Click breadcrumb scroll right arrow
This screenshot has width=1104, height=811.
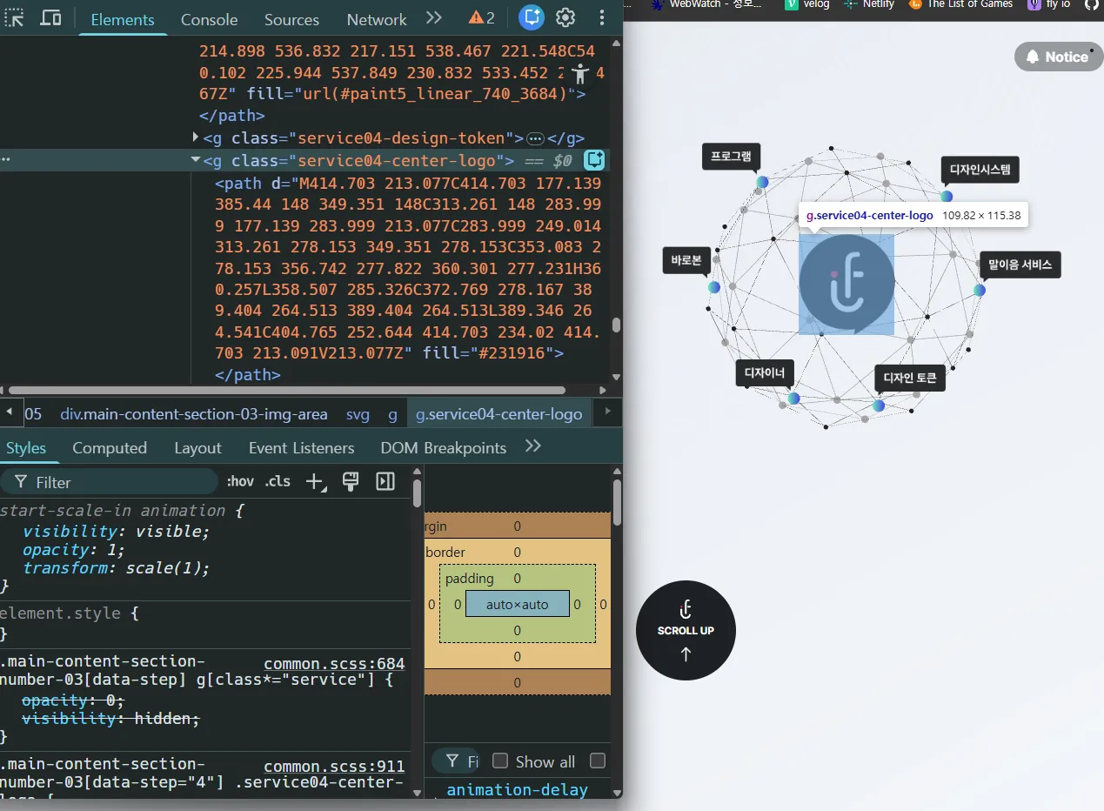(x=609, y=413)
